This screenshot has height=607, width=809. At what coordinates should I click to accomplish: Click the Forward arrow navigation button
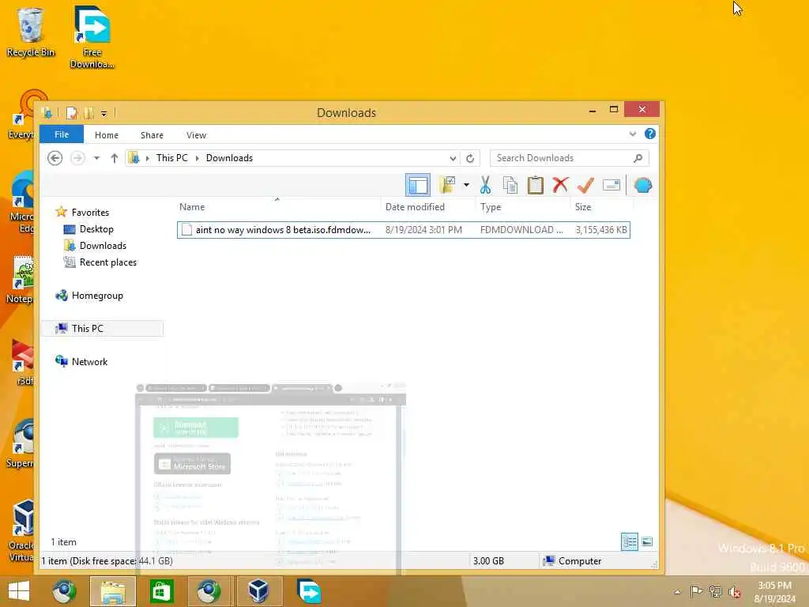pos(77,158)
